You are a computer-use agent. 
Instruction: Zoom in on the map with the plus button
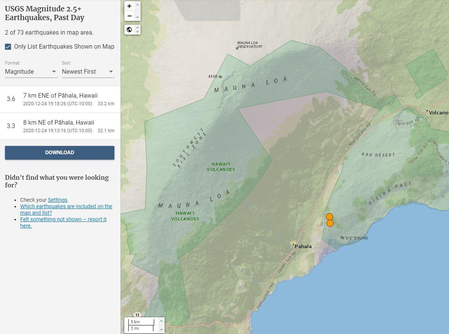pos(129,6)
